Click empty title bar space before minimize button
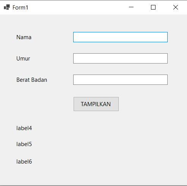 coord(76,7)
